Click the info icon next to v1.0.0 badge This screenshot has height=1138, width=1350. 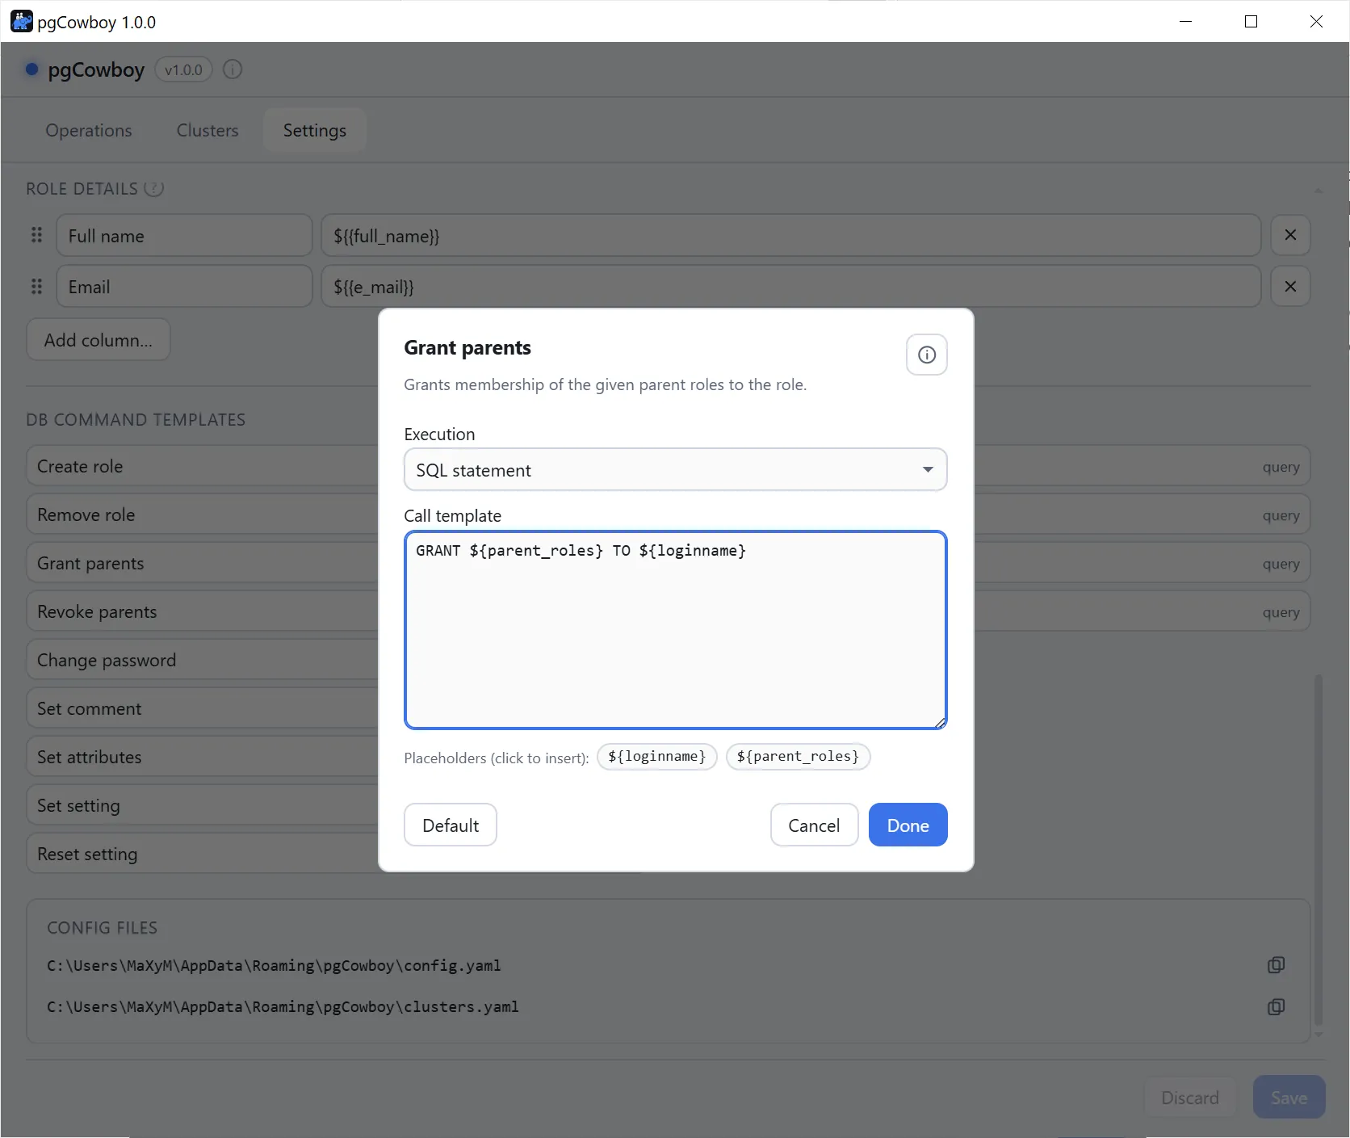coord(233,69)
